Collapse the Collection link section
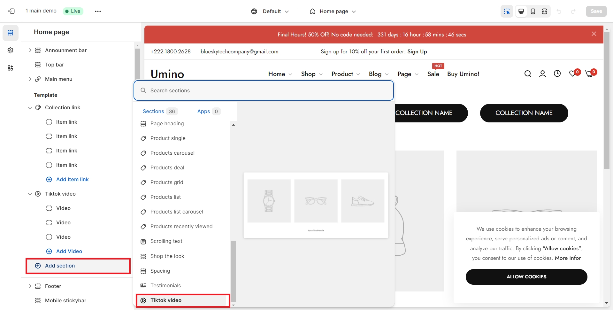613x310 pixels. pos(30,108)
